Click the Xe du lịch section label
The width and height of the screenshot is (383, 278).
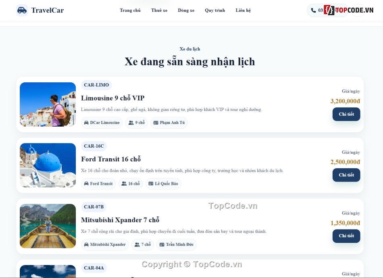point(190,49)
